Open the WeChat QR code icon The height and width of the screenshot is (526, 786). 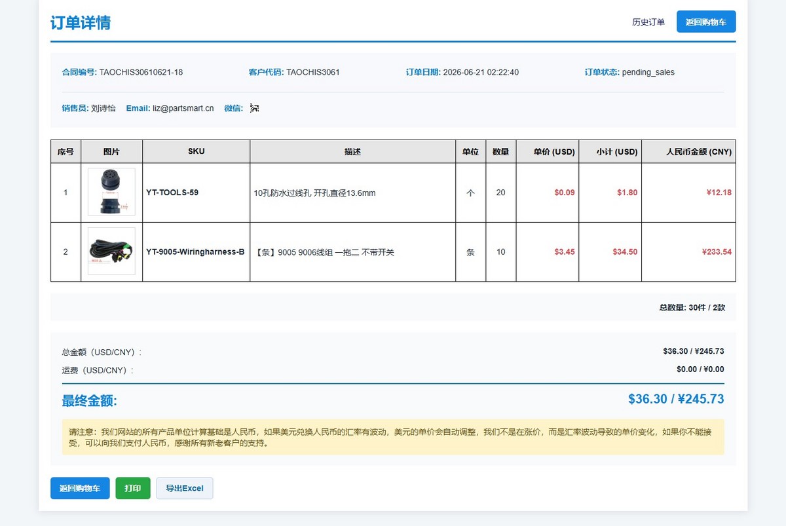(x=255, y=108)
